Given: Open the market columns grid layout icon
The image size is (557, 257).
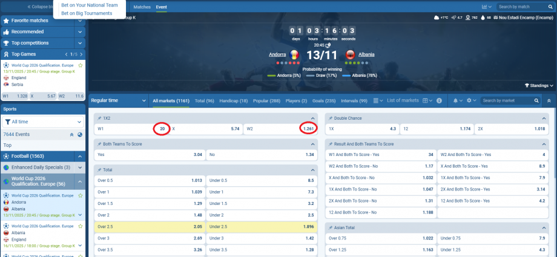Looking at the screenshot, I should tap(427, 101).
